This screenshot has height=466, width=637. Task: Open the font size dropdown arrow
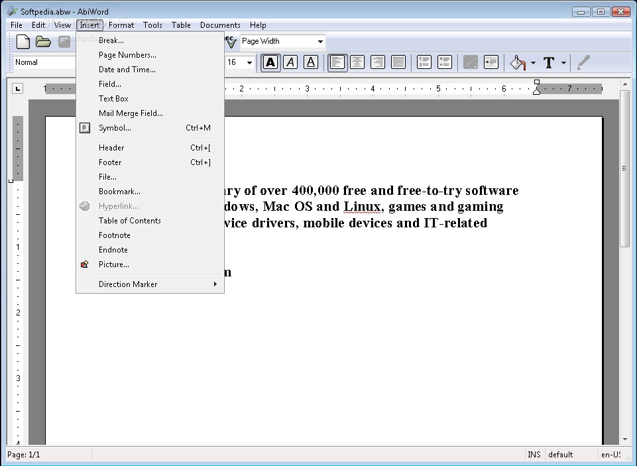pos(250,62)
